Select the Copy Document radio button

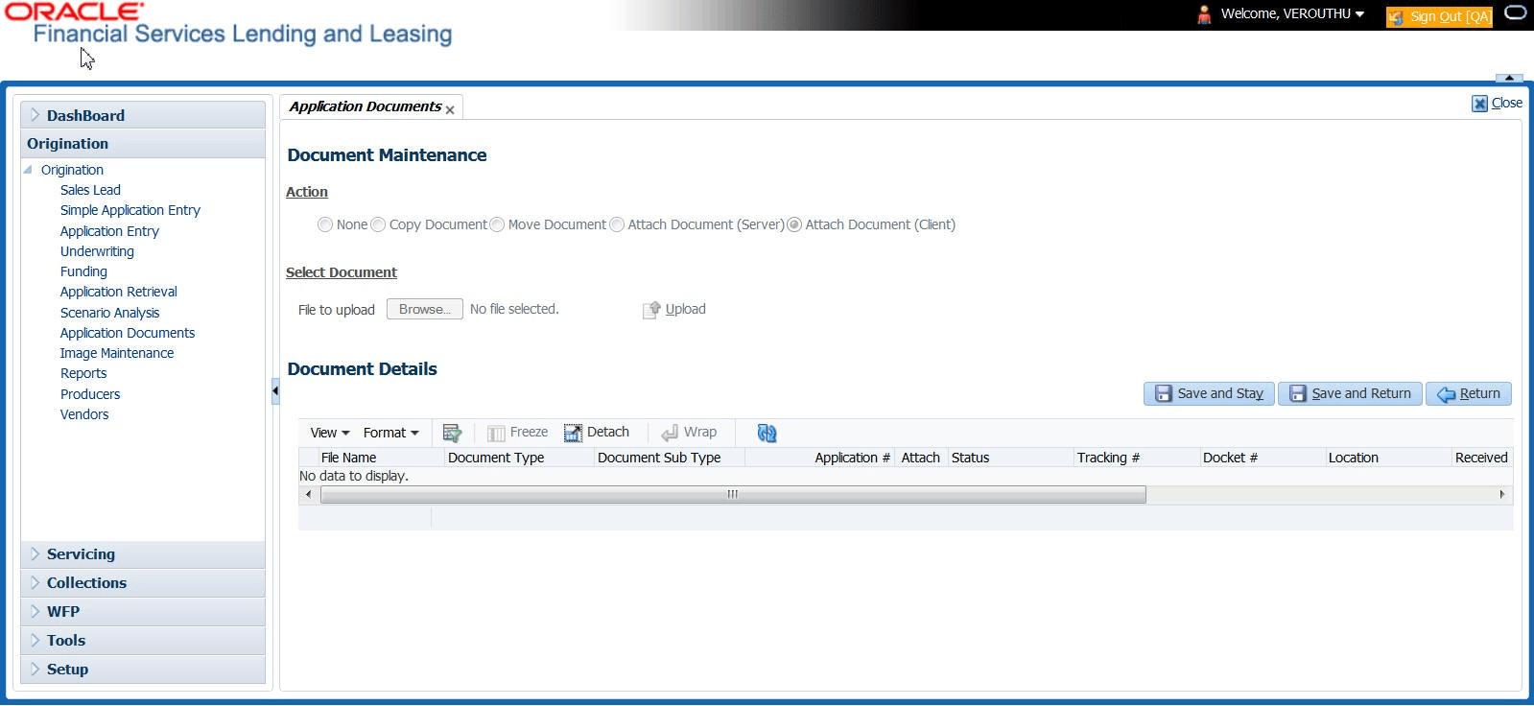pos(378,224)
